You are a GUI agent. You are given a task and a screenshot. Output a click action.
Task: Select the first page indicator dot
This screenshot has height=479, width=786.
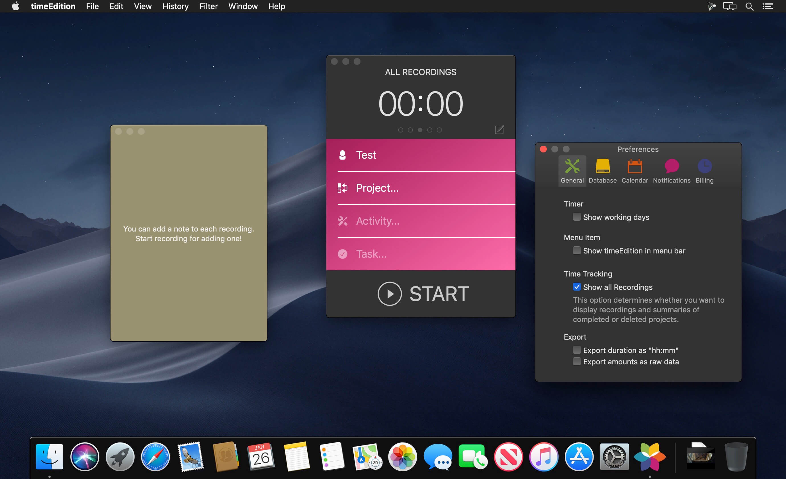point(401,130)
